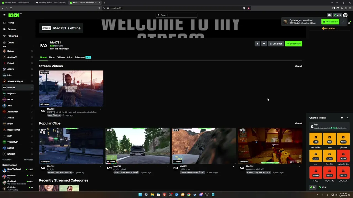Bookmark this page in the address bar
The width and height of the screenshot is (353, 198).
pos(99,8)
